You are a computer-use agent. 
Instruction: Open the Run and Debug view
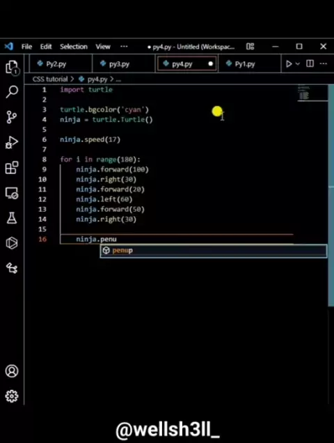12,142
